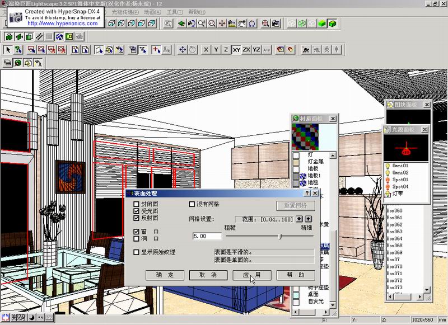Enable the 没有网格 checkbox

coord(192,204)
